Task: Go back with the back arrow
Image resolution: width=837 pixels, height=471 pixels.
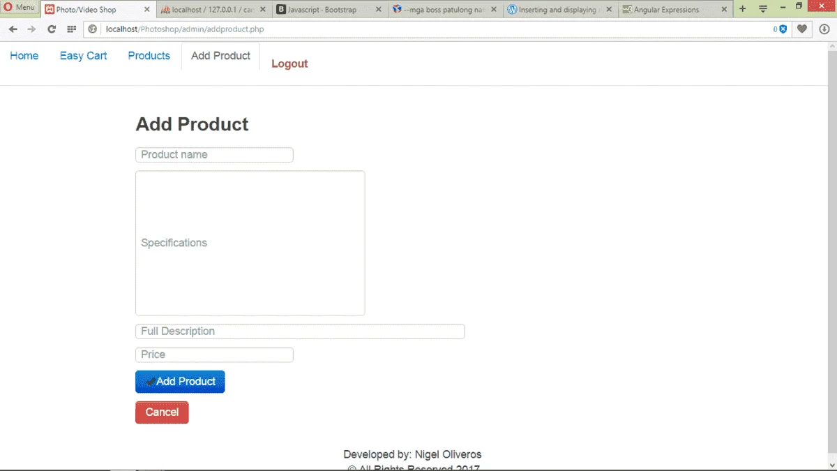Action: pyautogui.click(x=13, y=29)
